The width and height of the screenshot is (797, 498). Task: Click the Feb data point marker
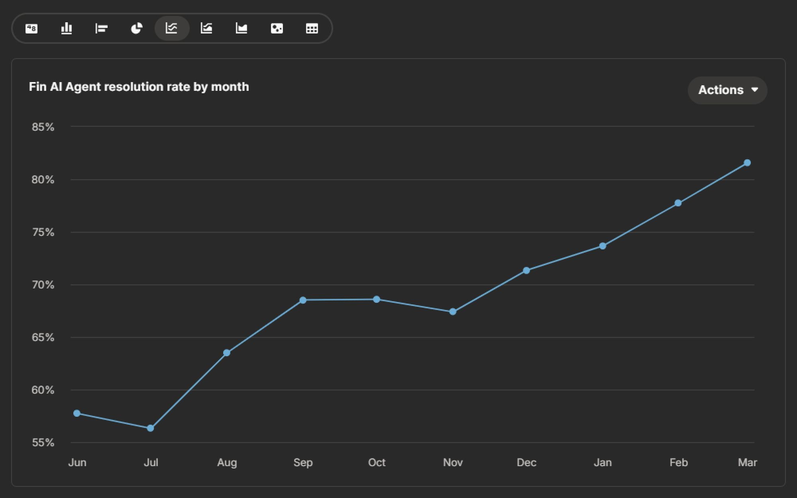[x=678, y=203]
